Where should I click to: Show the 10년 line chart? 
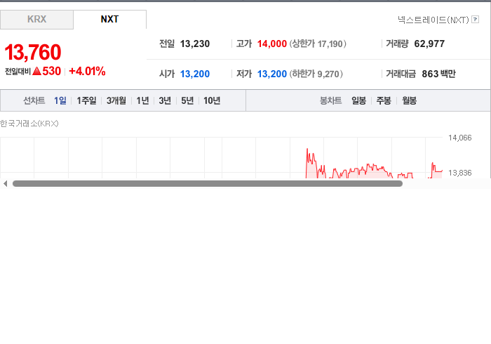pos(212,100)
